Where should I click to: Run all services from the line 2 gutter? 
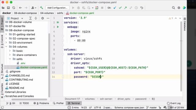(x=58, y=22)
